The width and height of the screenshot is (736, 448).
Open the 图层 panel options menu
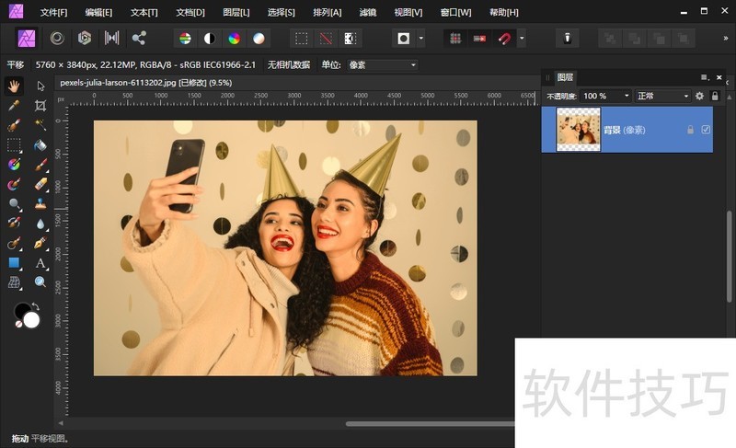coord(704,77)
